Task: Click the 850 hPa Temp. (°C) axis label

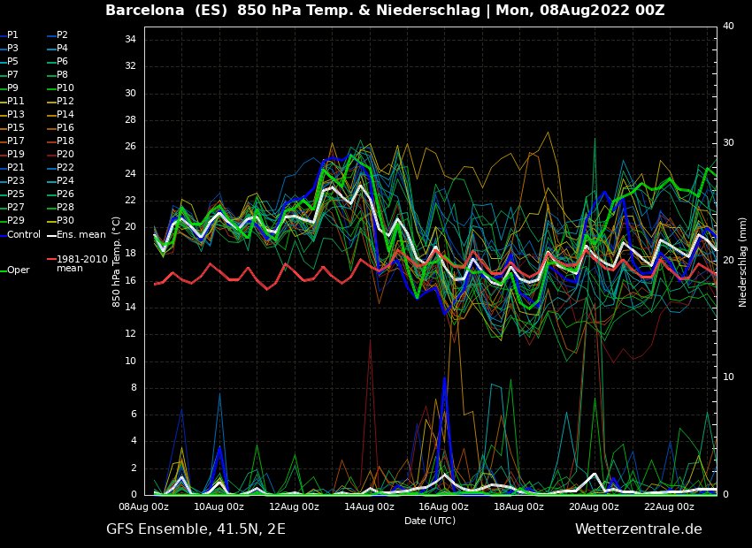Action: point(117,262)
